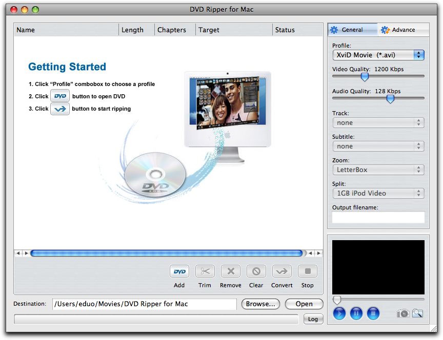Click the Destination path field

click(145, 304)
